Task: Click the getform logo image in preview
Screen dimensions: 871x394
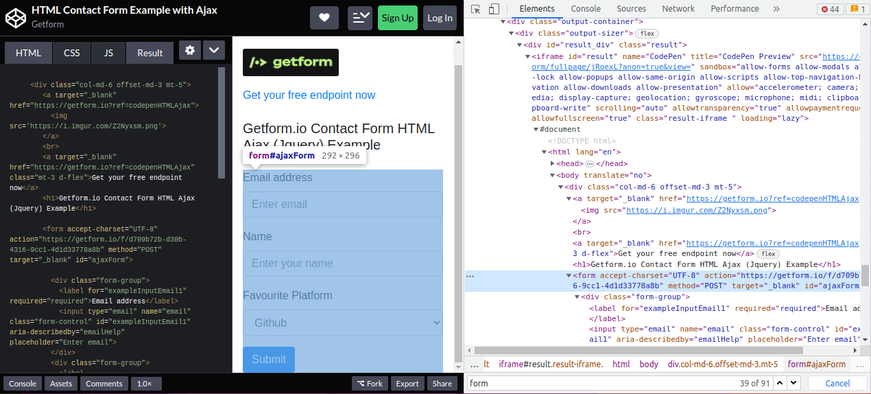Action: point(291,62)
